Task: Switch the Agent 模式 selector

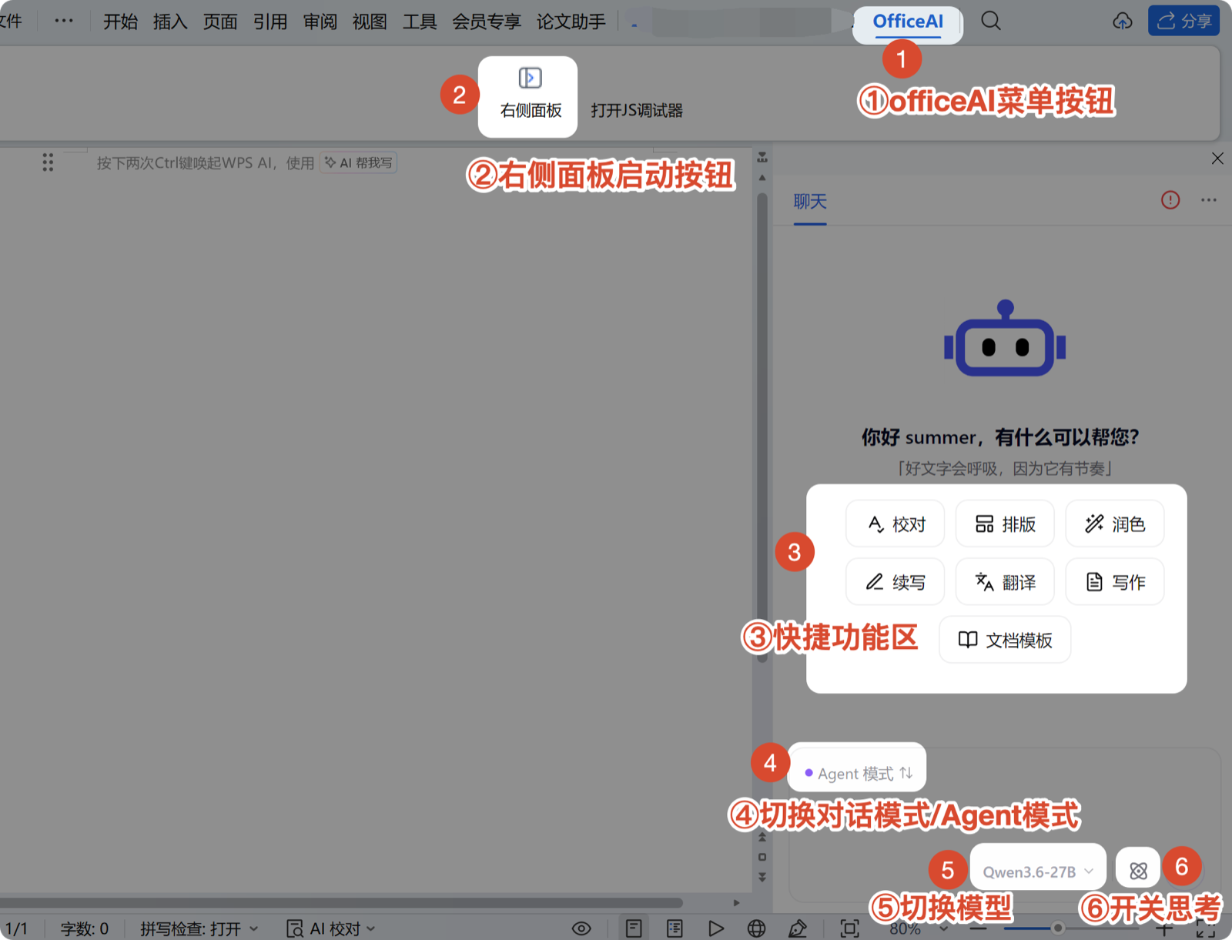Action: [x=859, y=773]
